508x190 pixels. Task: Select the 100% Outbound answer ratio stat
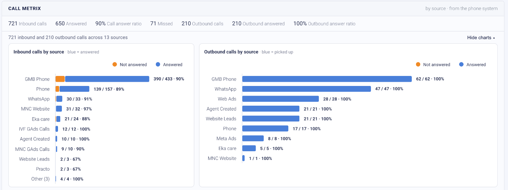(x=324, y=24)
